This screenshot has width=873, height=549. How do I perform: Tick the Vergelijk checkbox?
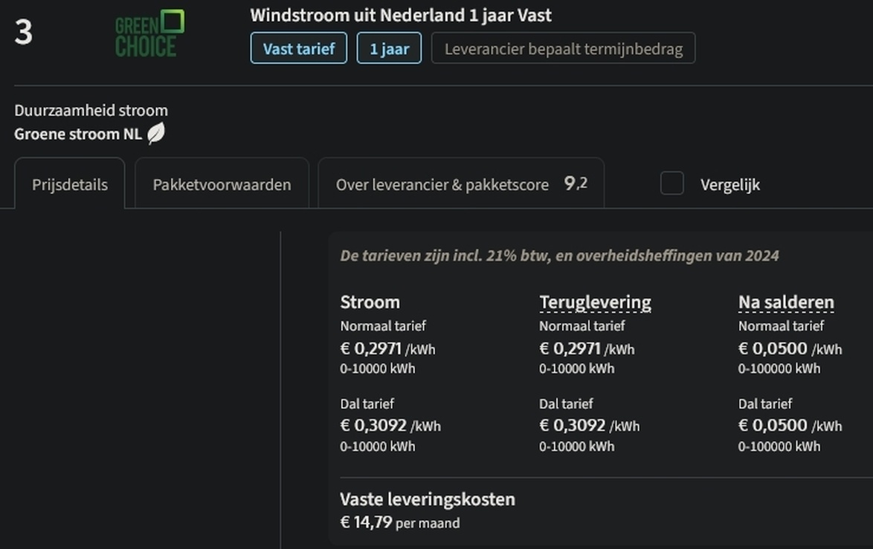coord(672,183)
